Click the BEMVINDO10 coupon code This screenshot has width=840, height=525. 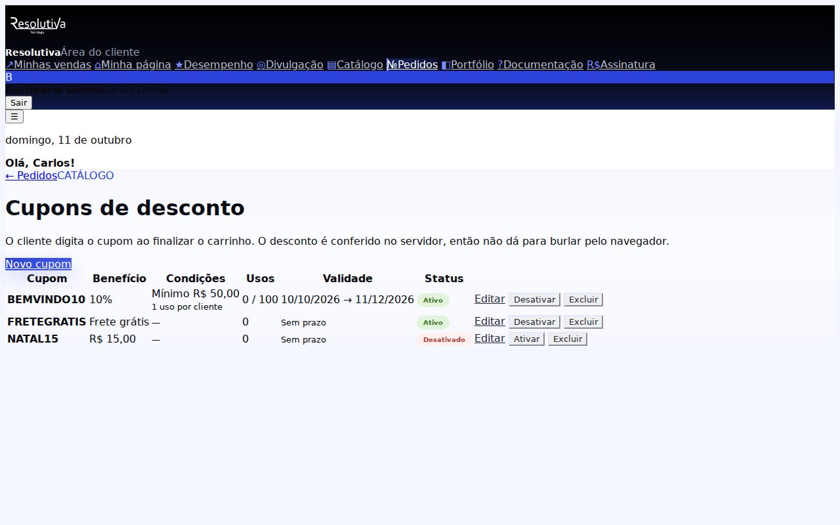click(47, 299)
